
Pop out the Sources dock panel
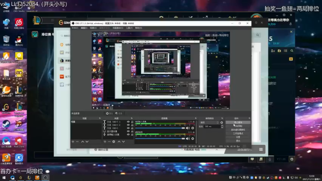(132, 118)
